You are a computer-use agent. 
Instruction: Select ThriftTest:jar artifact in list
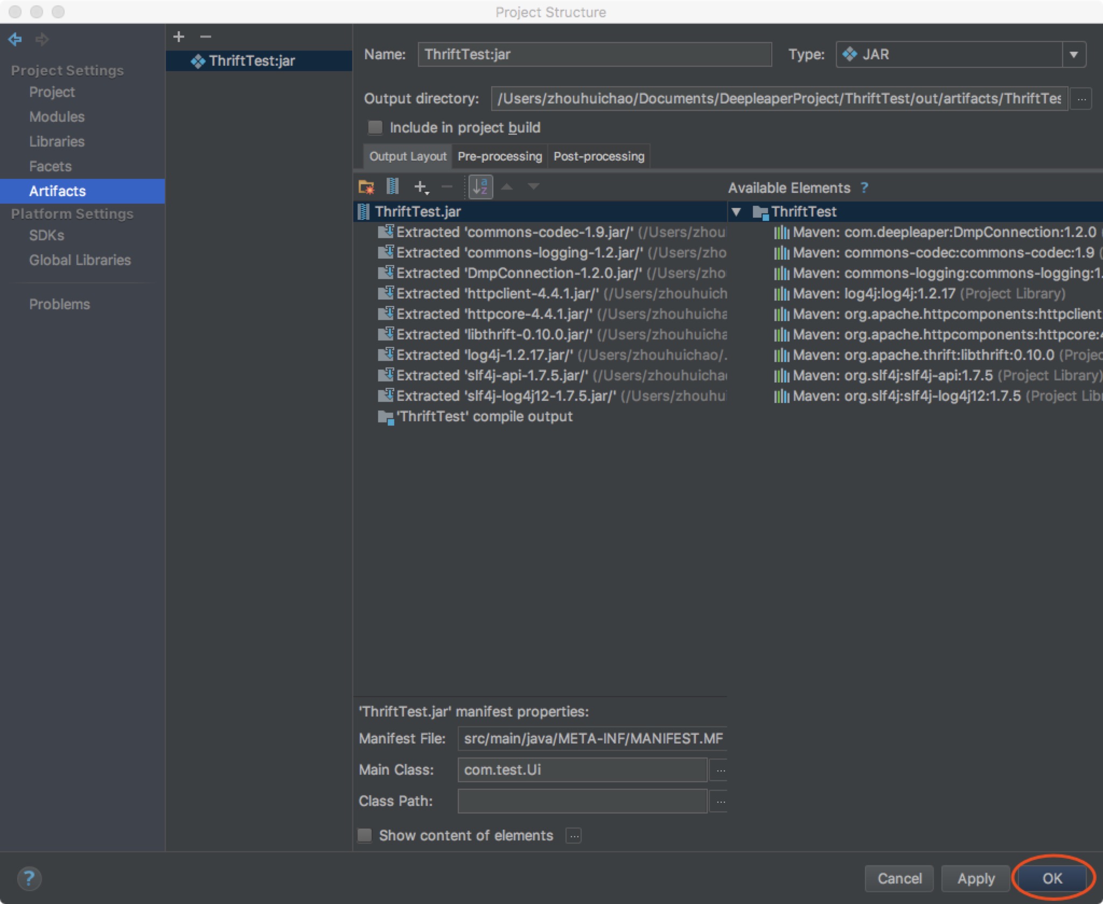pyautogui.click(x=259, y=61)
